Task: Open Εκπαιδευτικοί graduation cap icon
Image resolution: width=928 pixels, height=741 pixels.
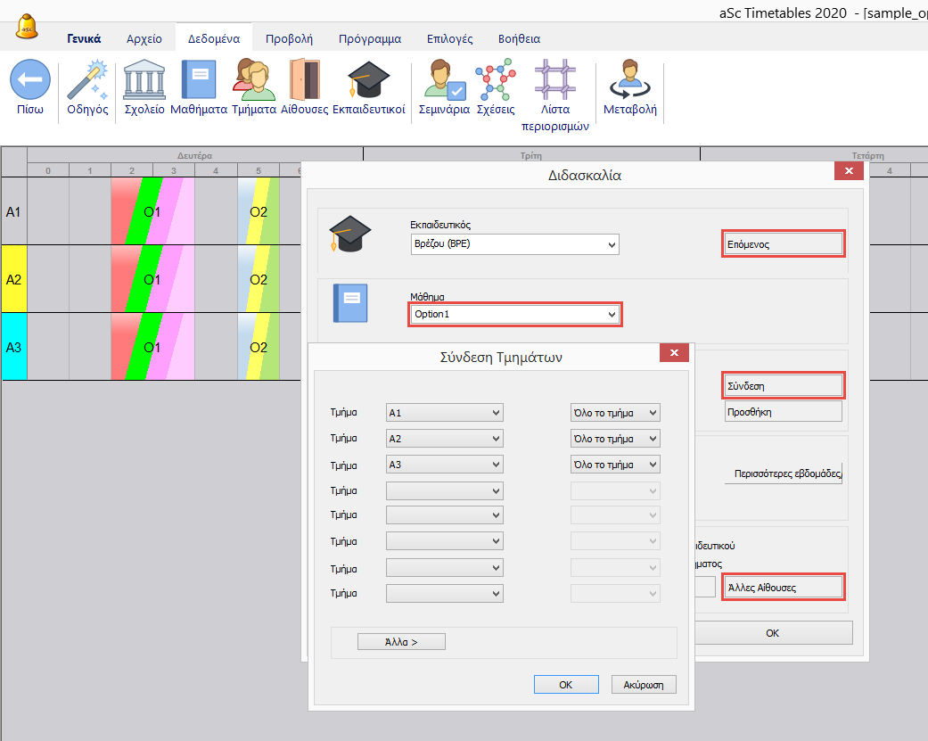Action: [368, 80]
